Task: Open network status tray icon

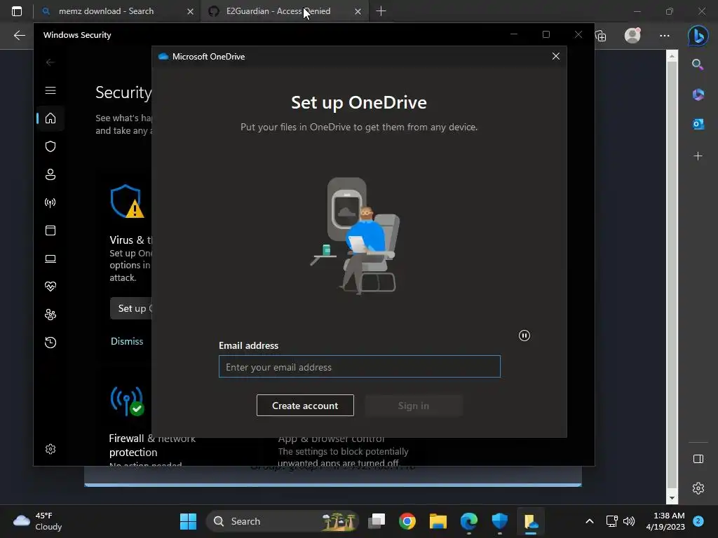Action: [x=611, y=521]
